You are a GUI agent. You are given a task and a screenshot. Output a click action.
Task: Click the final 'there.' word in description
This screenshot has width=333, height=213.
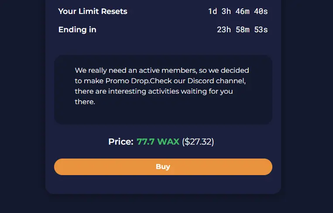click(85, 102)
